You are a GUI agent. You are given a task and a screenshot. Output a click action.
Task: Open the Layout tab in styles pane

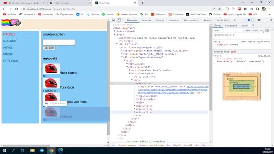[244, 25]
